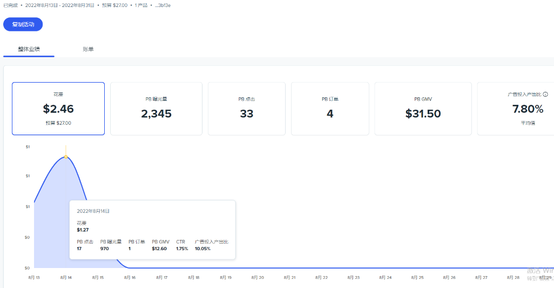
Task: Click the 8月 23 label on date axis
Action: coord(354,277)
